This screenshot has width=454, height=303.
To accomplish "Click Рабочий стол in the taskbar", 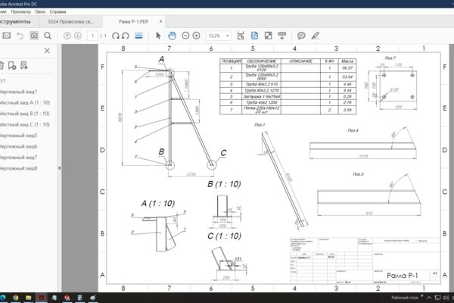I will coord(405,298).
